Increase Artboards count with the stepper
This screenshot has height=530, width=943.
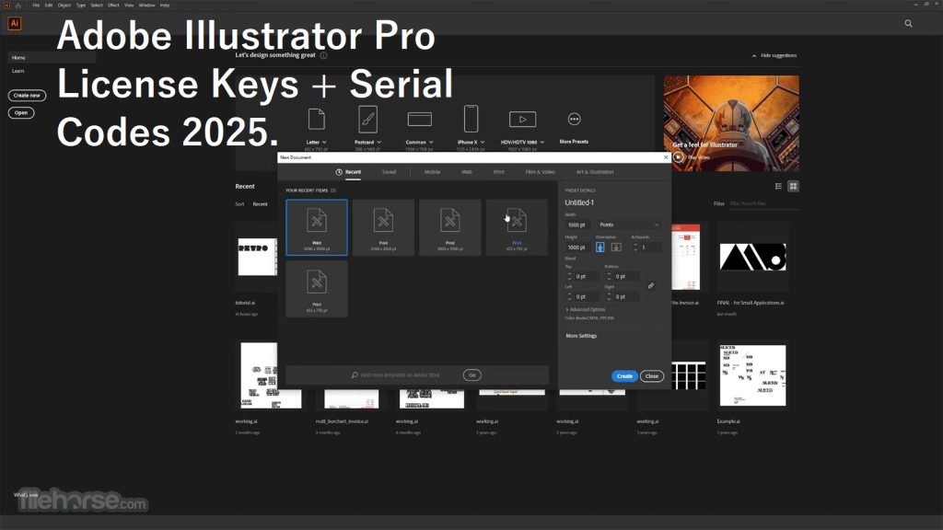(x=635, y=244)
